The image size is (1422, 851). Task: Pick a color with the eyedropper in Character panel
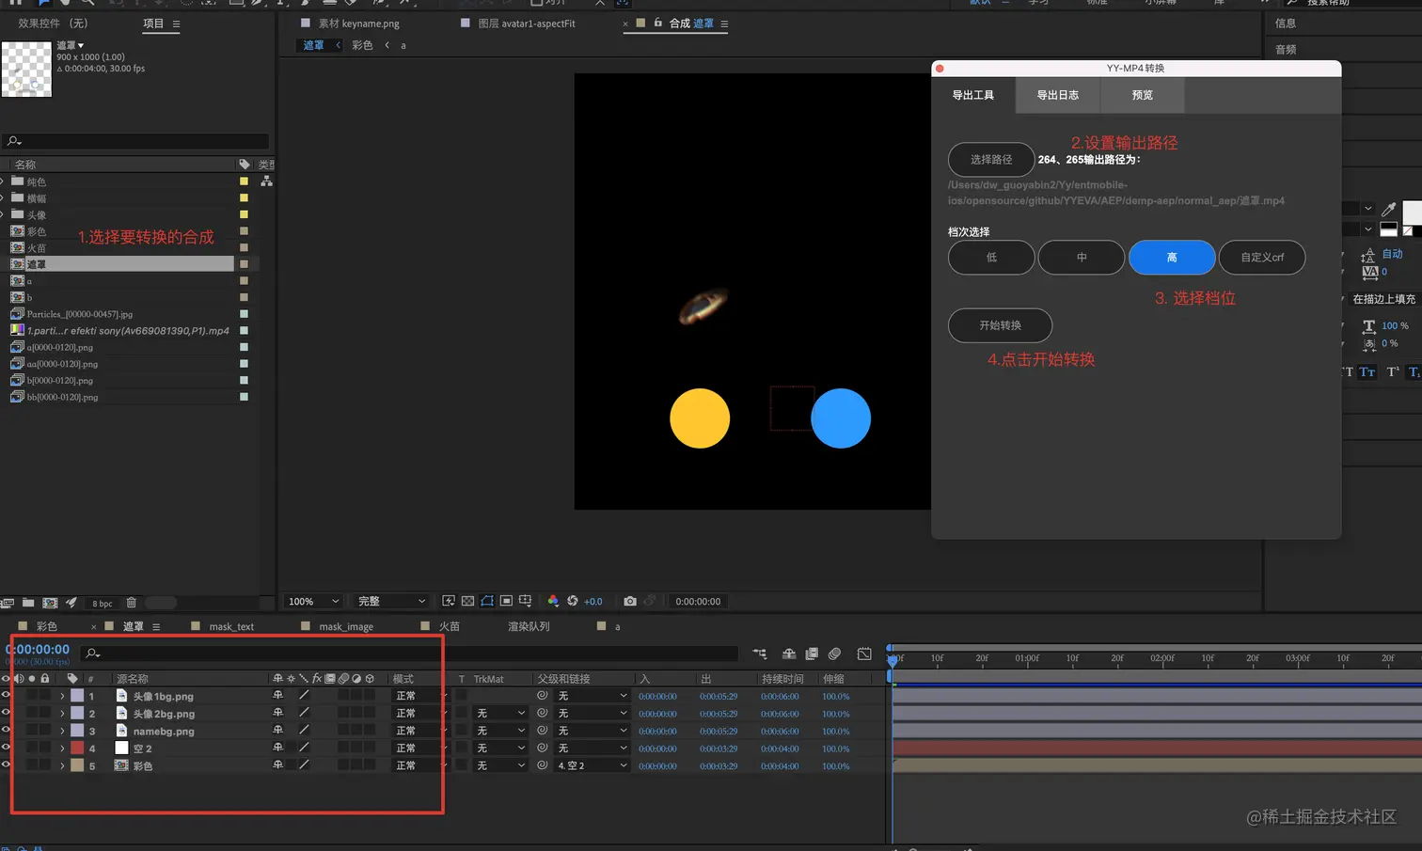(x=1388, y=210)
